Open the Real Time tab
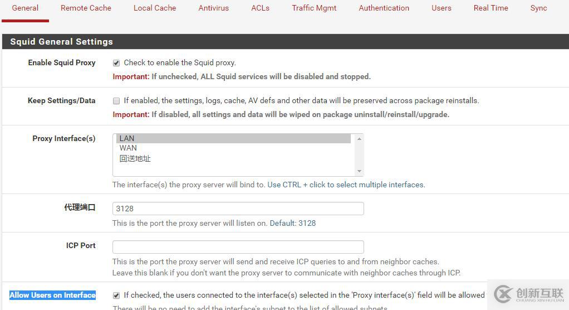 (x=490, y=8)
